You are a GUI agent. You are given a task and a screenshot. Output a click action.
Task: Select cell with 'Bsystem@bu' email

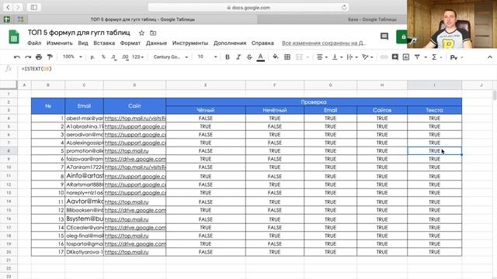pyautogui.click(x=84, y=219)
